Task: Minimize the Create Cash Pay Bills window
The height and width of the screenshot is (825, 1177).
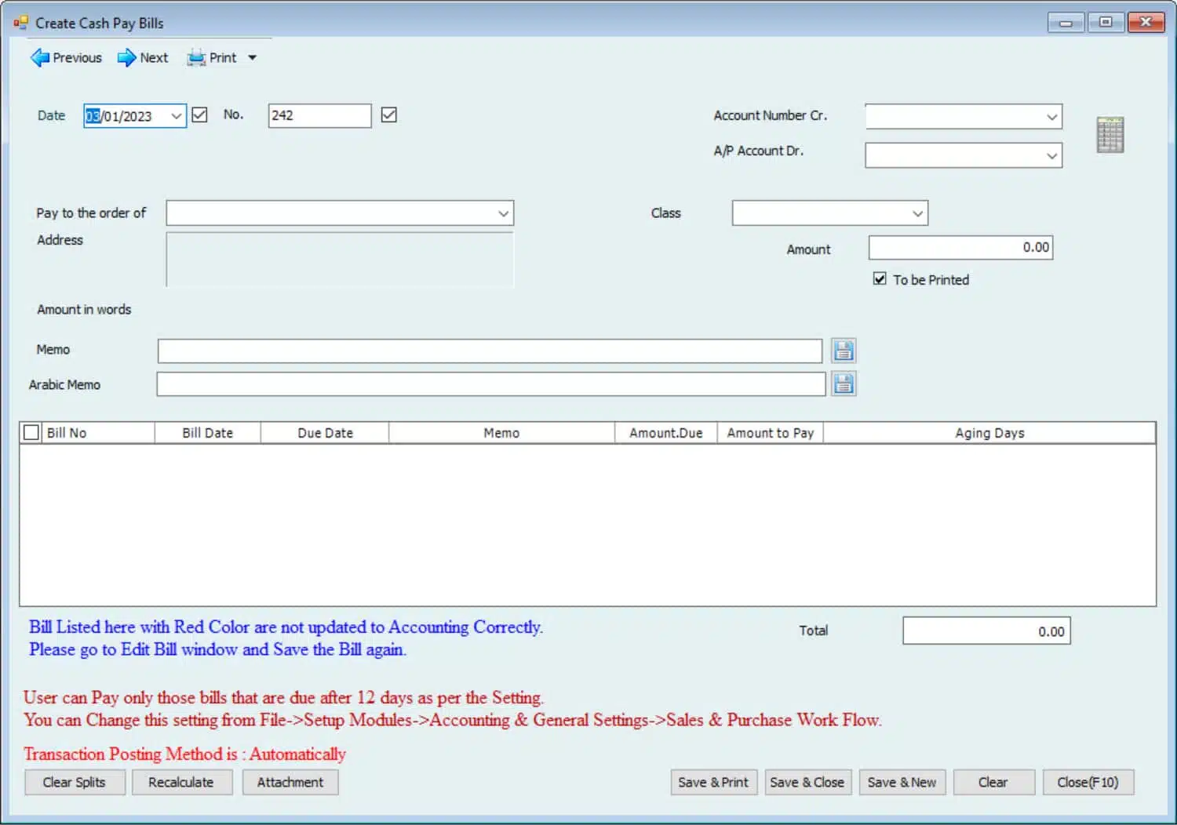Action: [x=1066, y=23]
